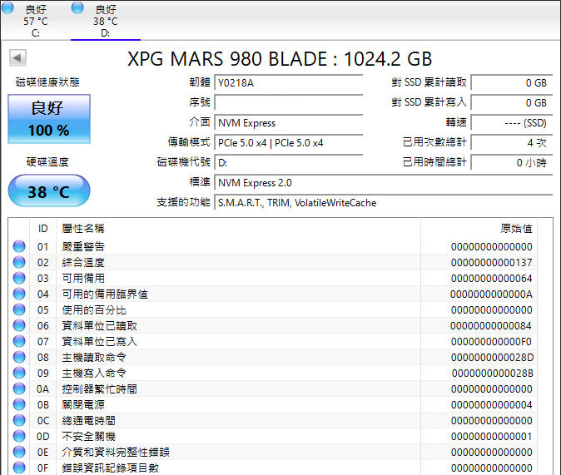Click raw value 00000000000084

point(491,326)
